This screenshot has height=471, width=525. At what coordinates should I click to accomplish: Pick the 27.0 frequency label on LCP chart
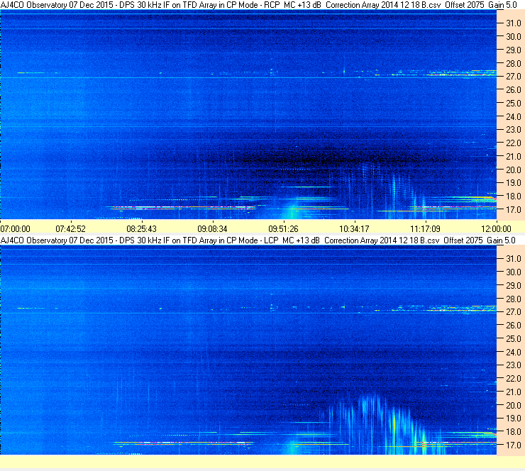[x=513, y=312]
